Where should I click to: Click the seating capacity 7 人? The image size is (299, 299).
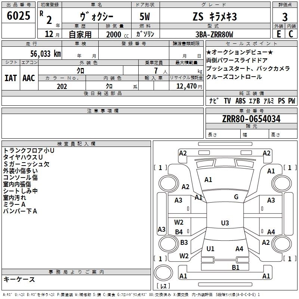[x=161, y=71]
